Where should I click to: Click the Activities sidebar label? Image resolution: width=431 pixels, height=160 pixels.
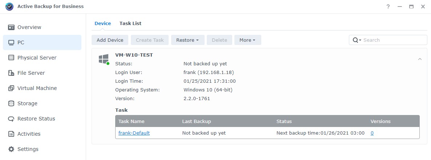[29, 134]
